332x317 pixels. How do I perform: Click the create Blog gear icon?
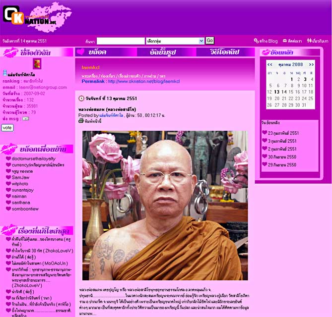coord(256,41)
